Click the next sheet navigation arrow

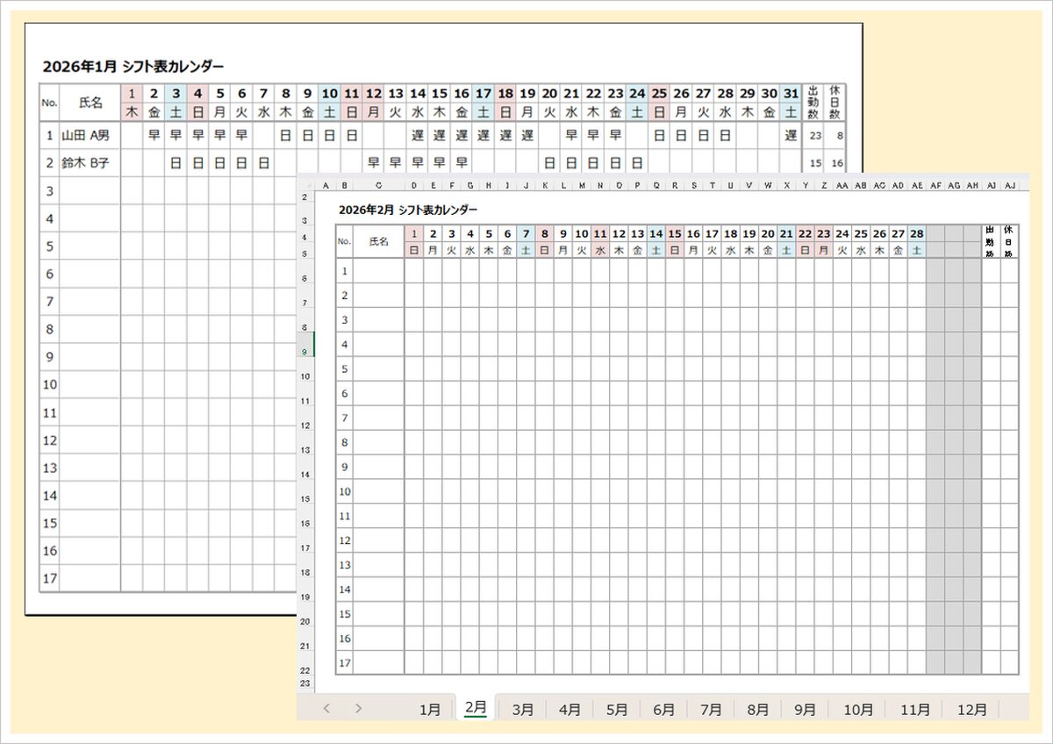(x=359, y=708)
